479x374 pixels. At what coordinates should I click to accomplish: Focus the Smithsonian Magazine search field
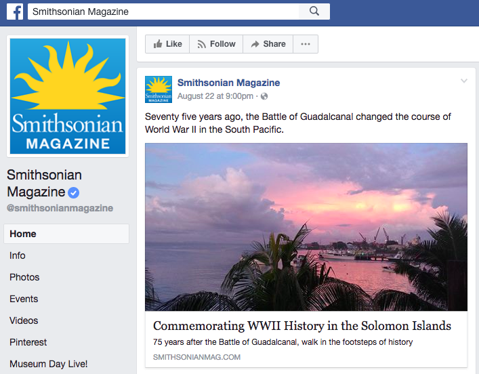(x=163, y=12)
